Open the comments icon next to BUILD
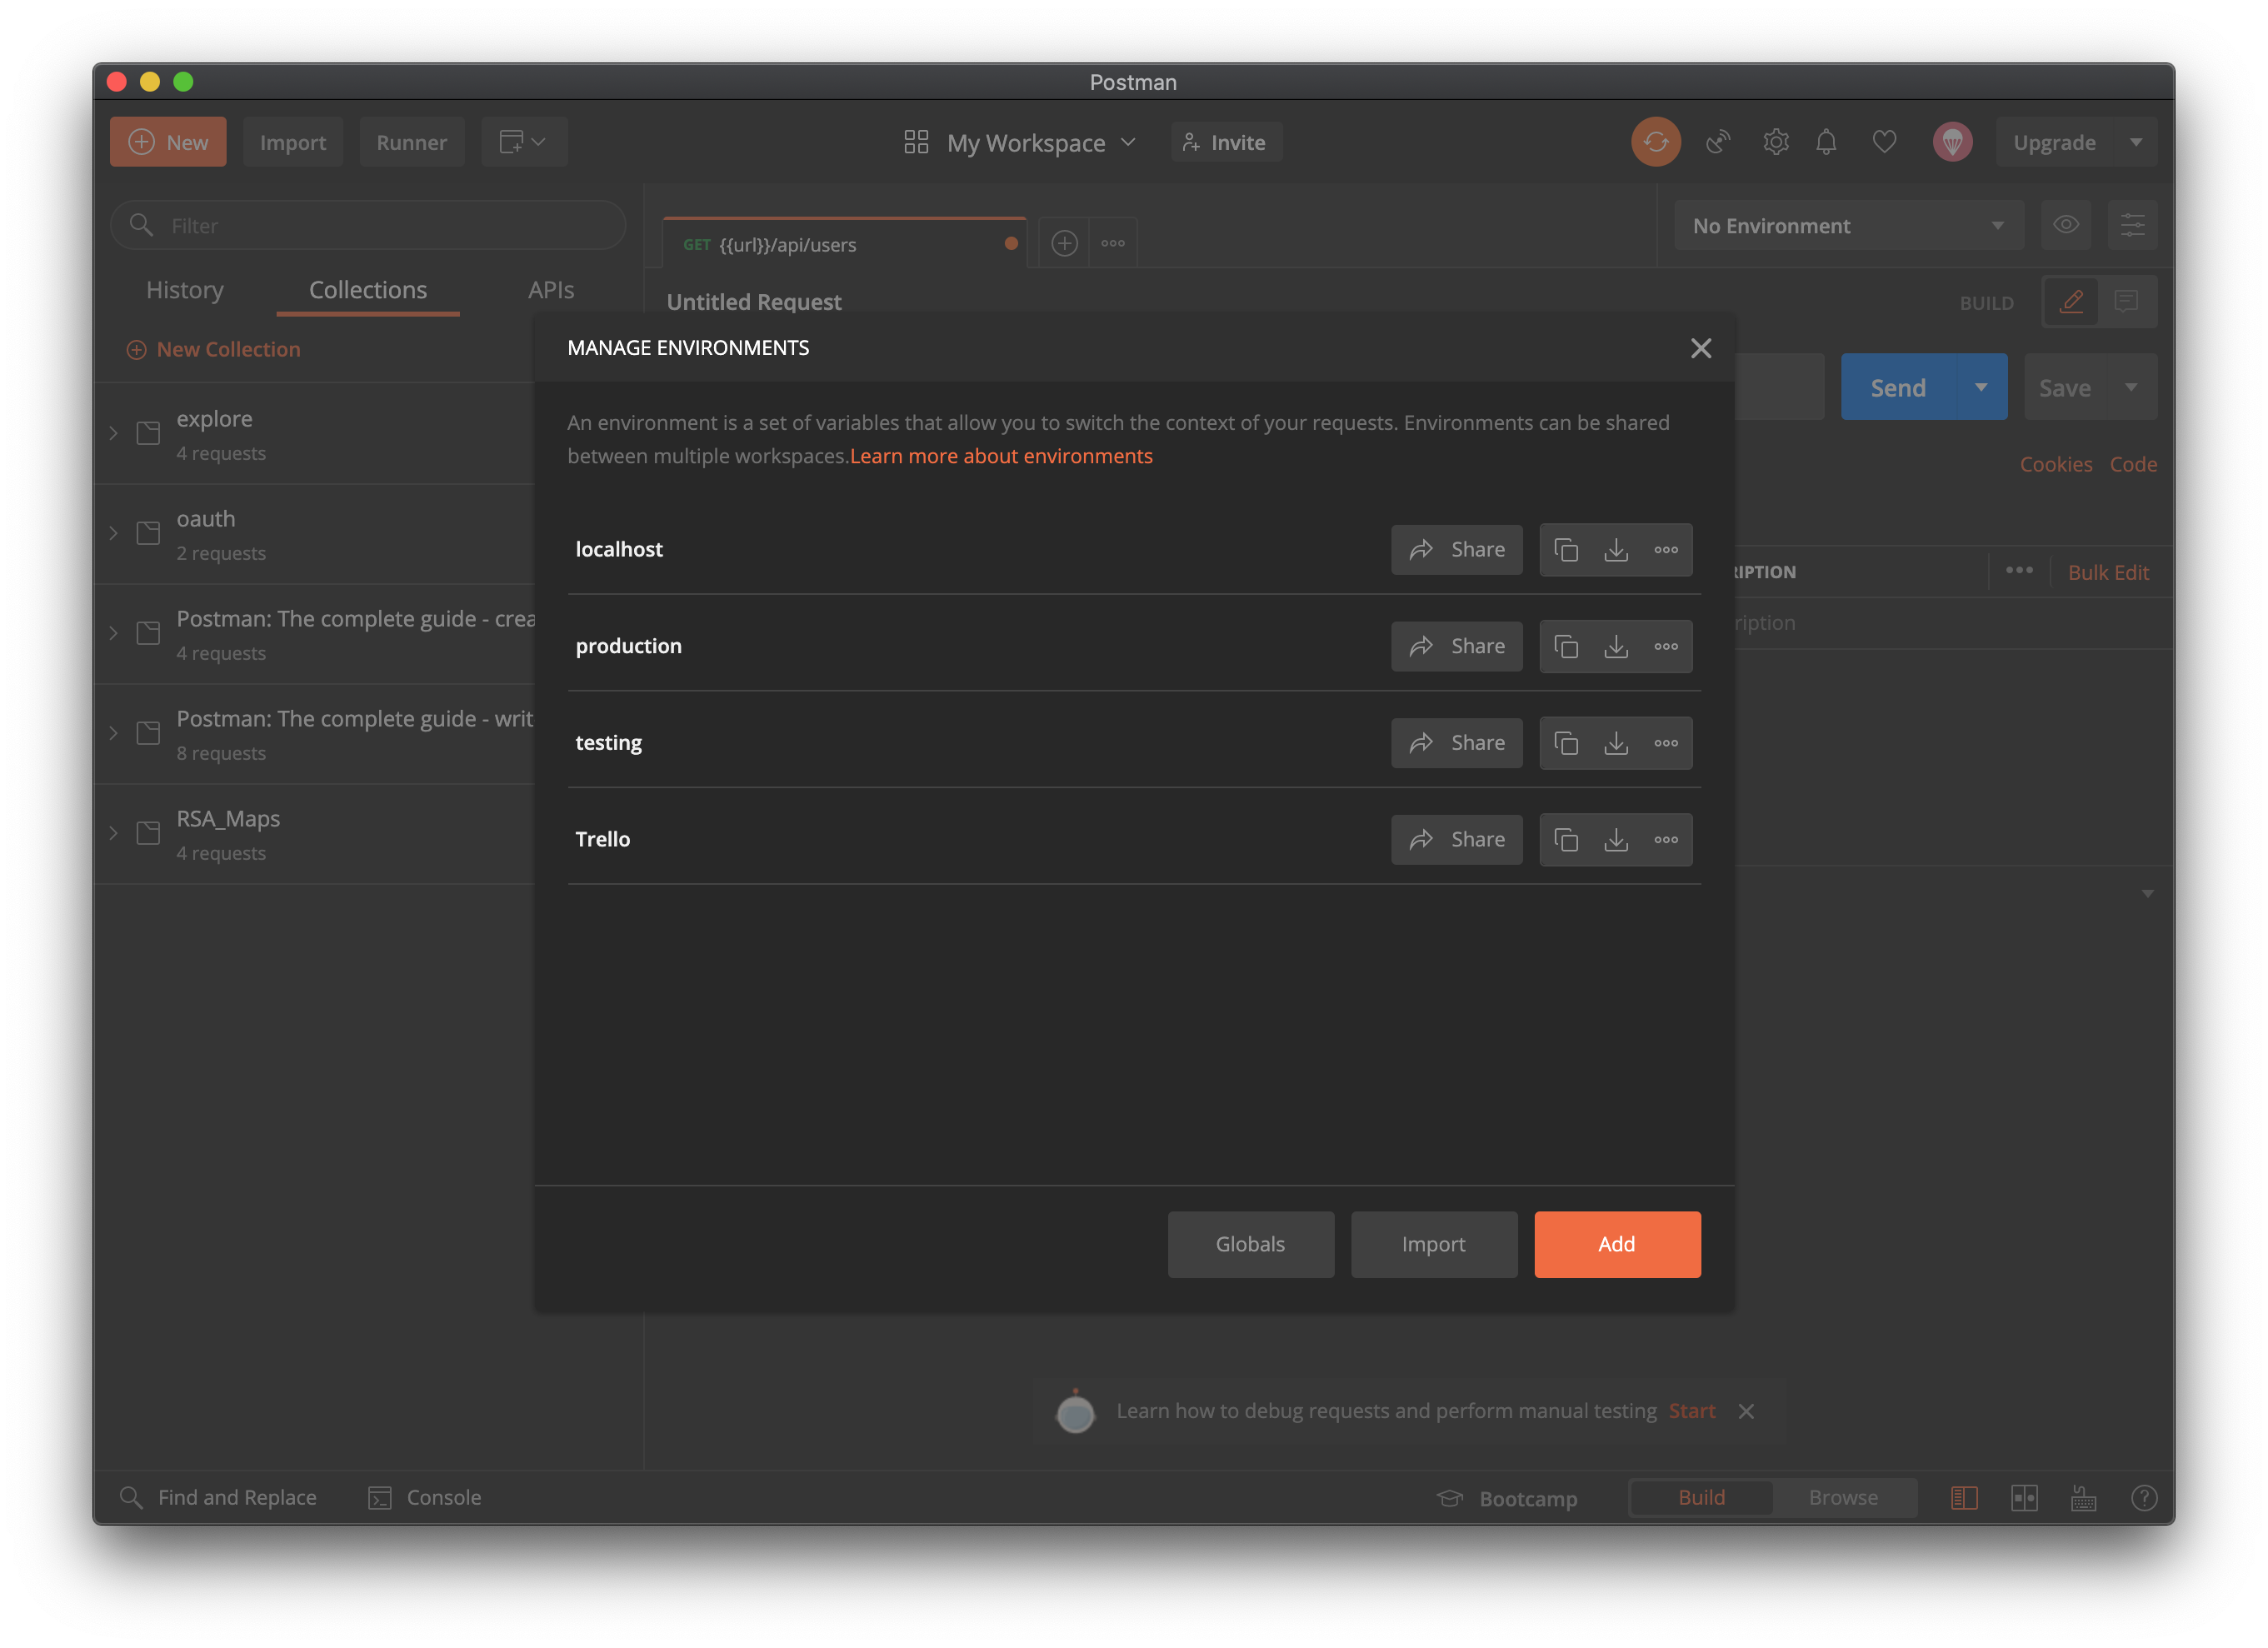2268x1648 pixels. point(2126,301)
